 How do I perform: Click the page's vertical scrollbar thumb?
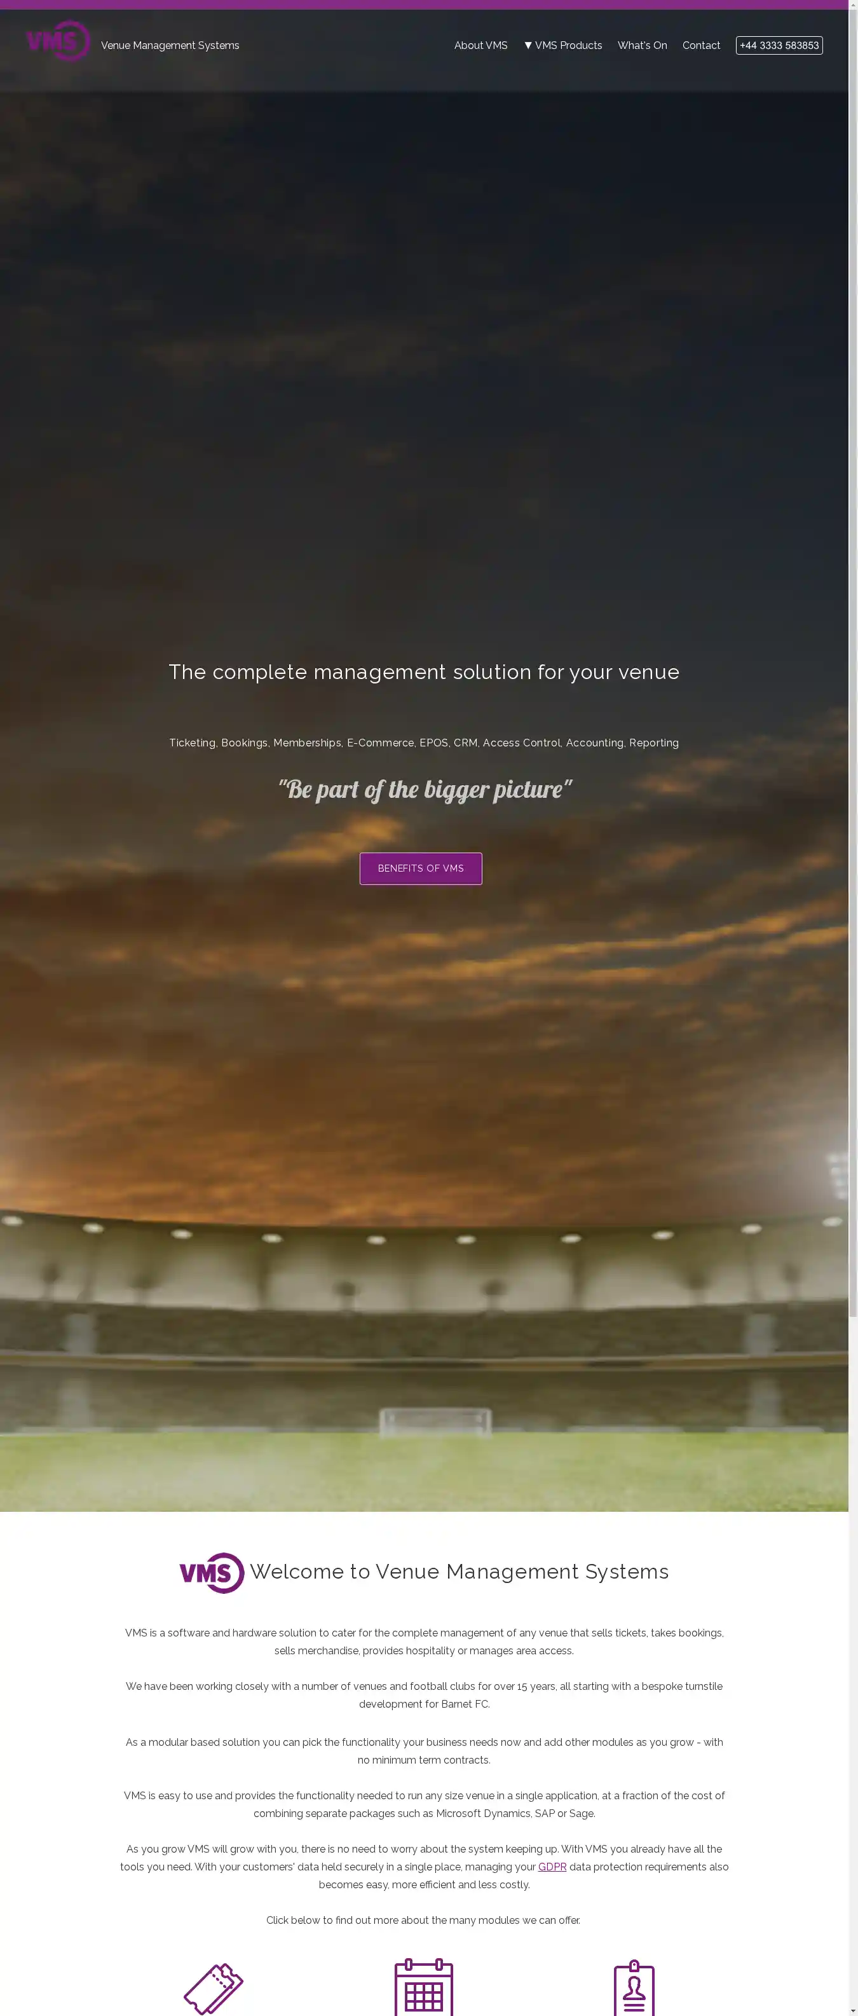pyautogui.click(x=854, y=665)
